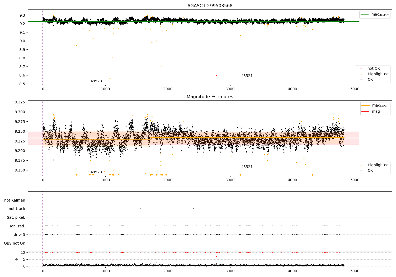Viewport: 396px width, 277px height.
Task: Click the 9.300 y-axis tick label
Action: pyautogui.click(x=20, y=112)
